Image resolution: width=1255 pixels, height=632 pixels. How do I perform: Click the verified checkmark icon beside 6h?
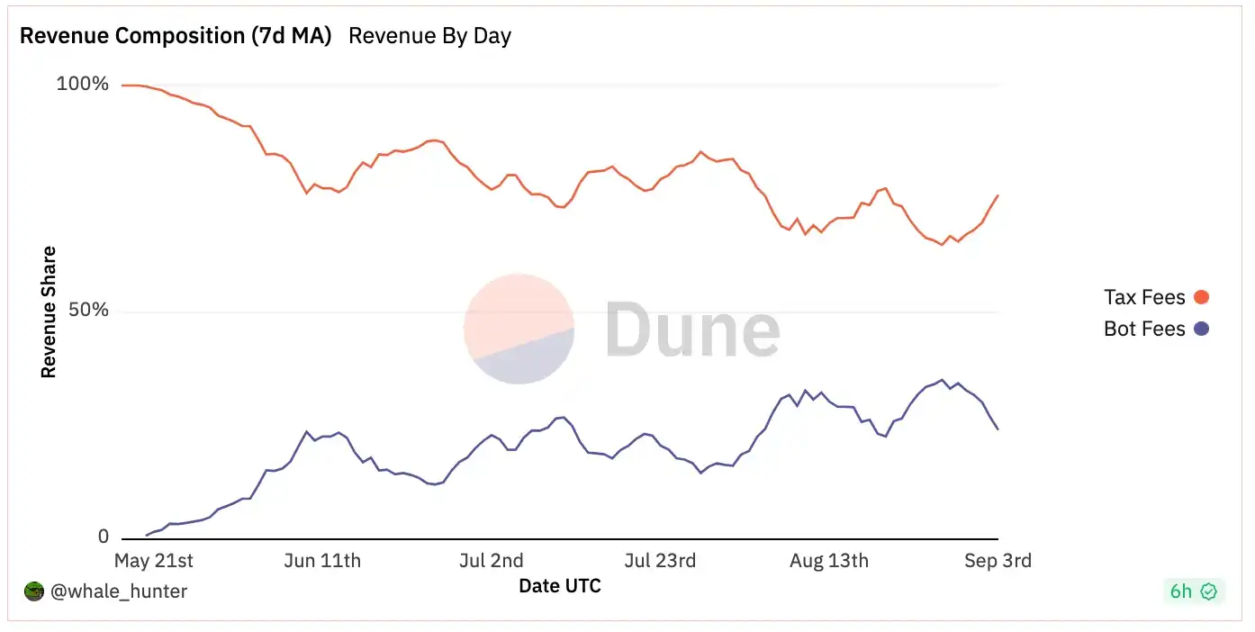click(1209, 591)
